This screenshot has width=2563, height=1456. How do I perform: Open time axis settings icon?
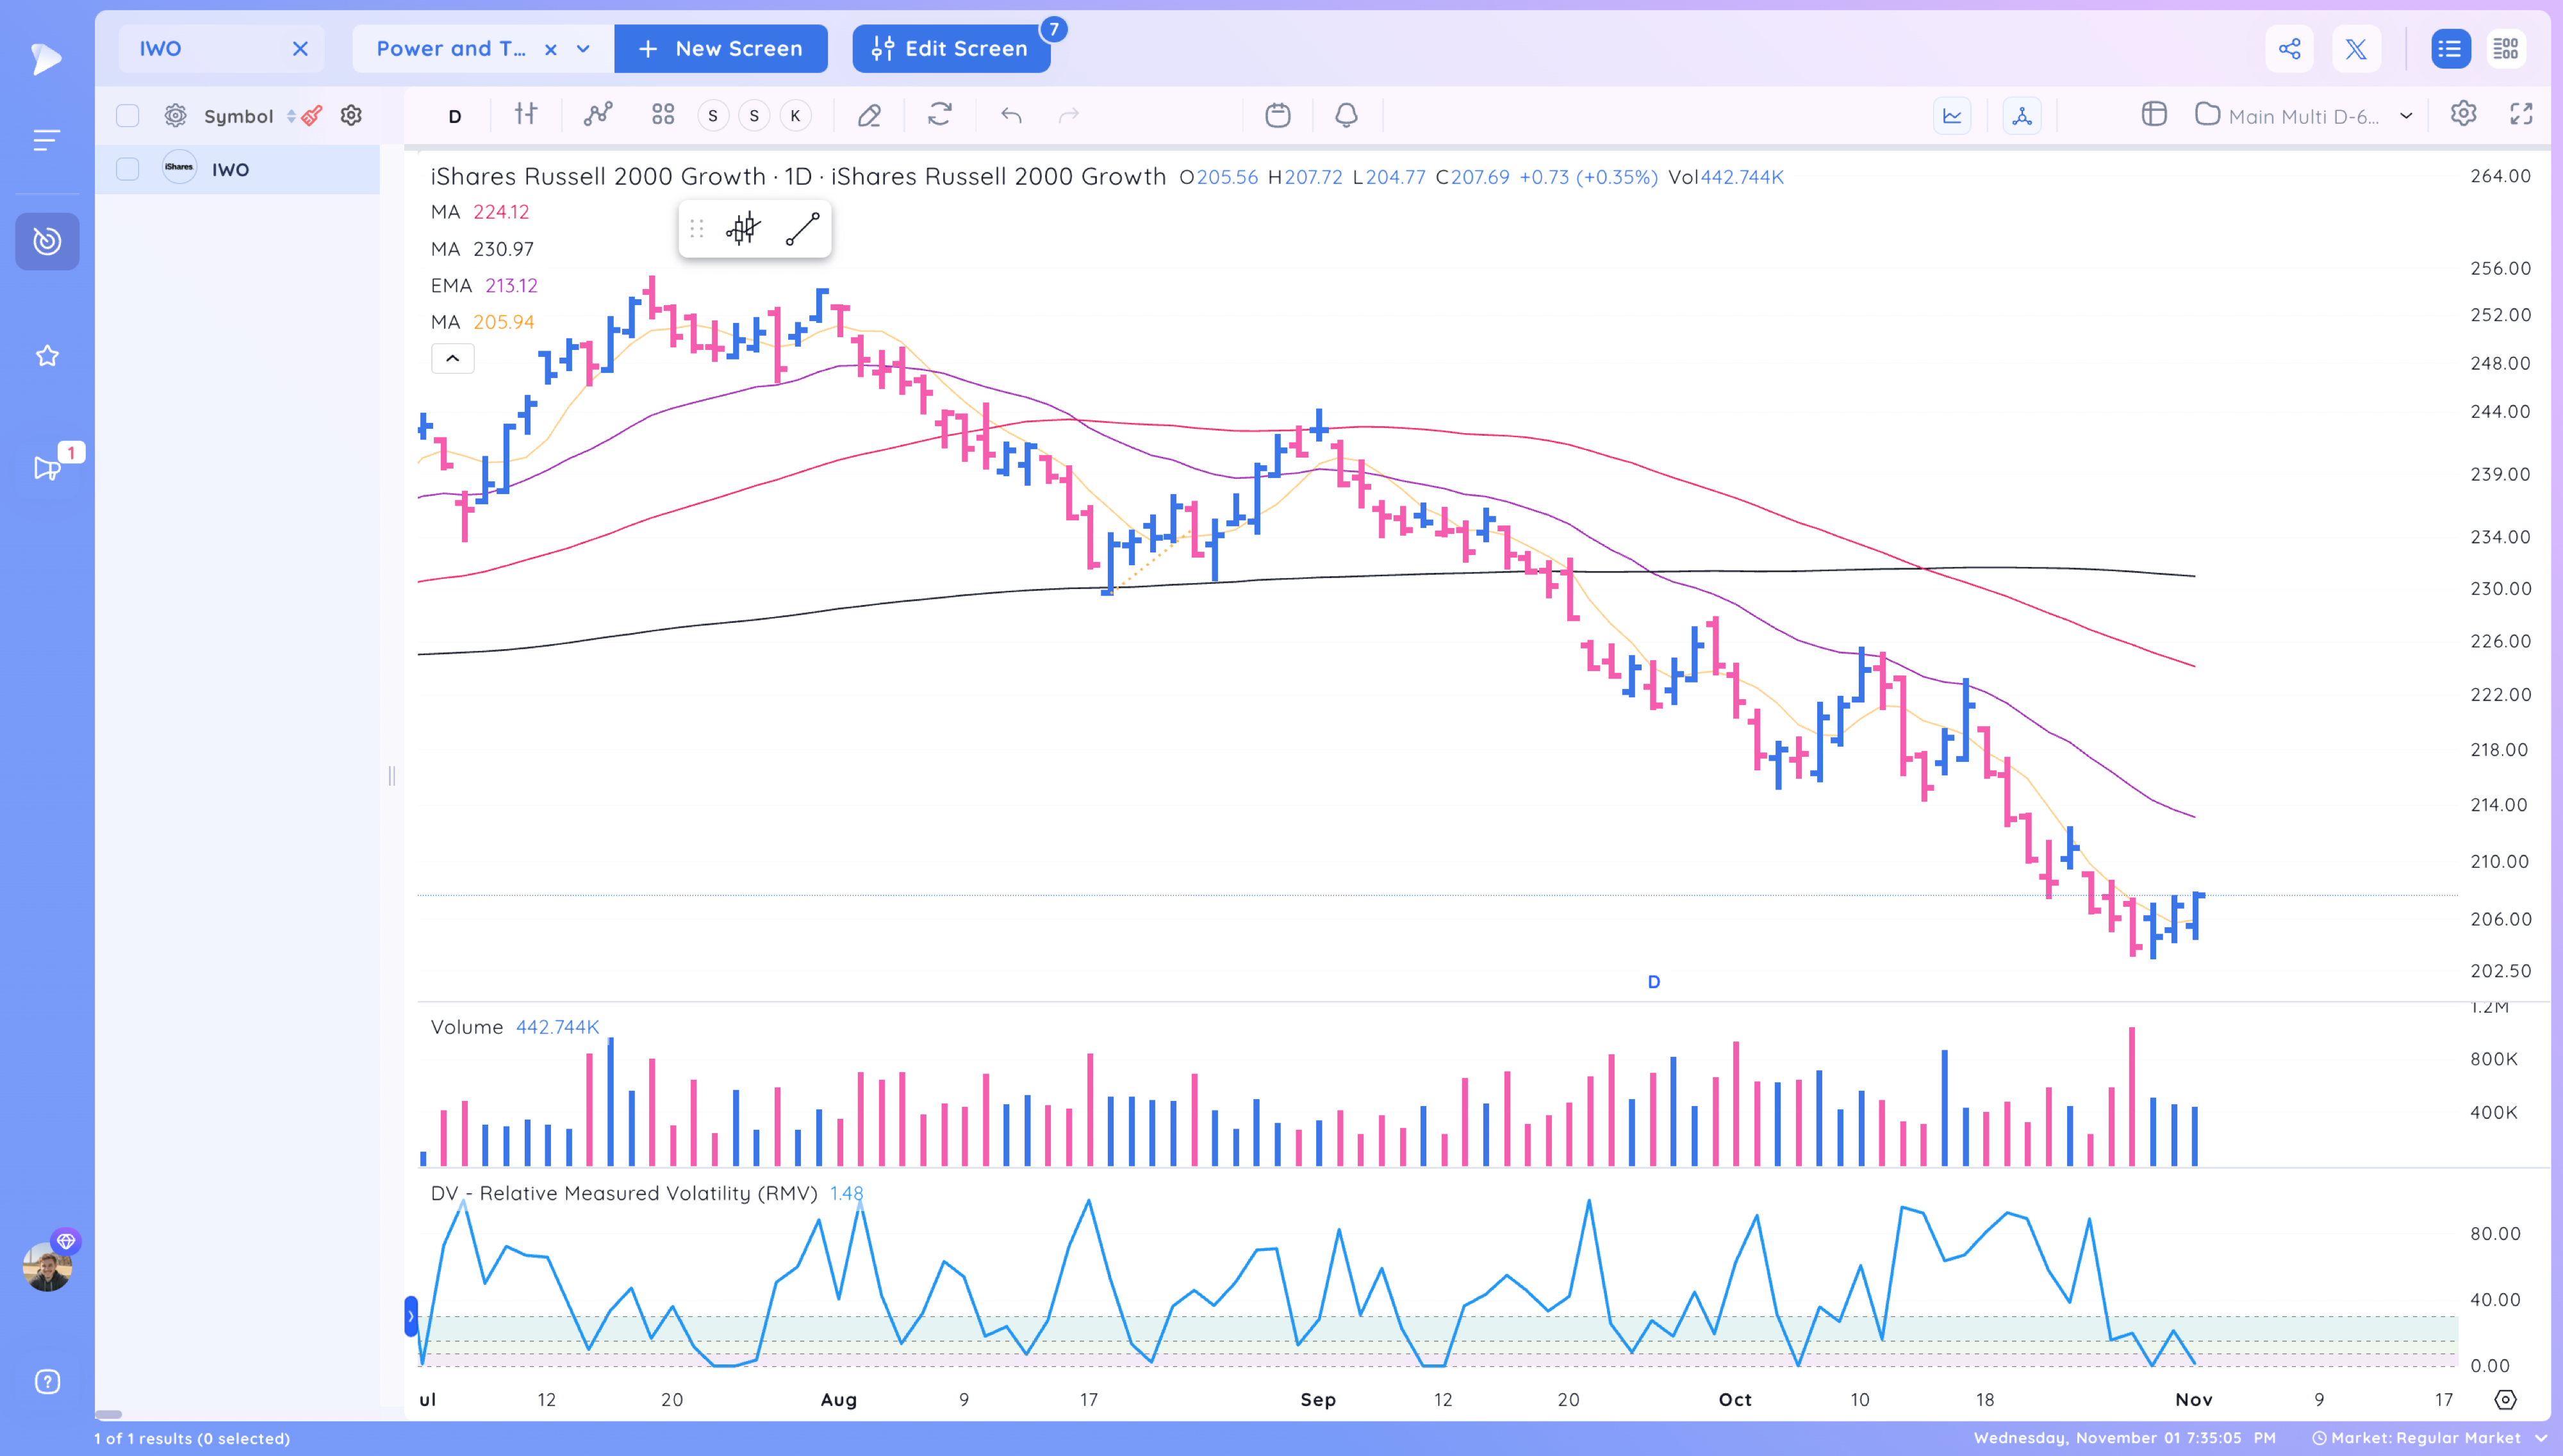[x=2505, y=1399]
